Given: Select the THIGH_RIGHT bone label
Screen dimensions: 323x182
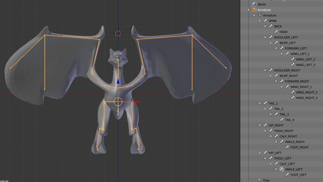Looking at the screenshot, I should (x=284, y=131).
